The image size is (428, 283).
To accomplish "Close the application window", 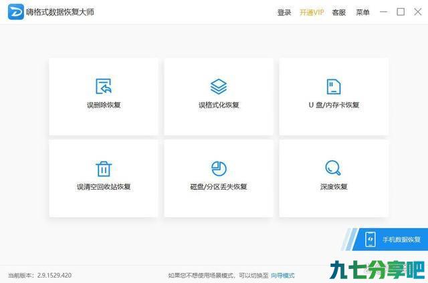I will click(417, 12).
